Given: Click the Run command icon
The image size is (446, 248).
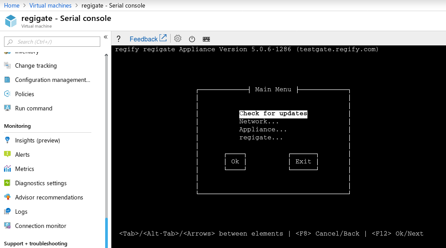Looking at the screenshot, I should click(x=8, y=108).
